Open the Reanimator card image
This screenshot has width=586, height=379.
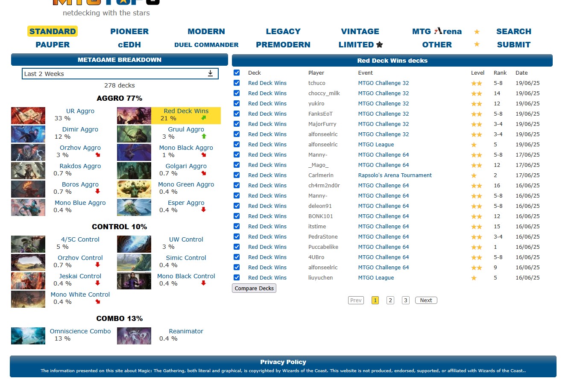(134, 336)
